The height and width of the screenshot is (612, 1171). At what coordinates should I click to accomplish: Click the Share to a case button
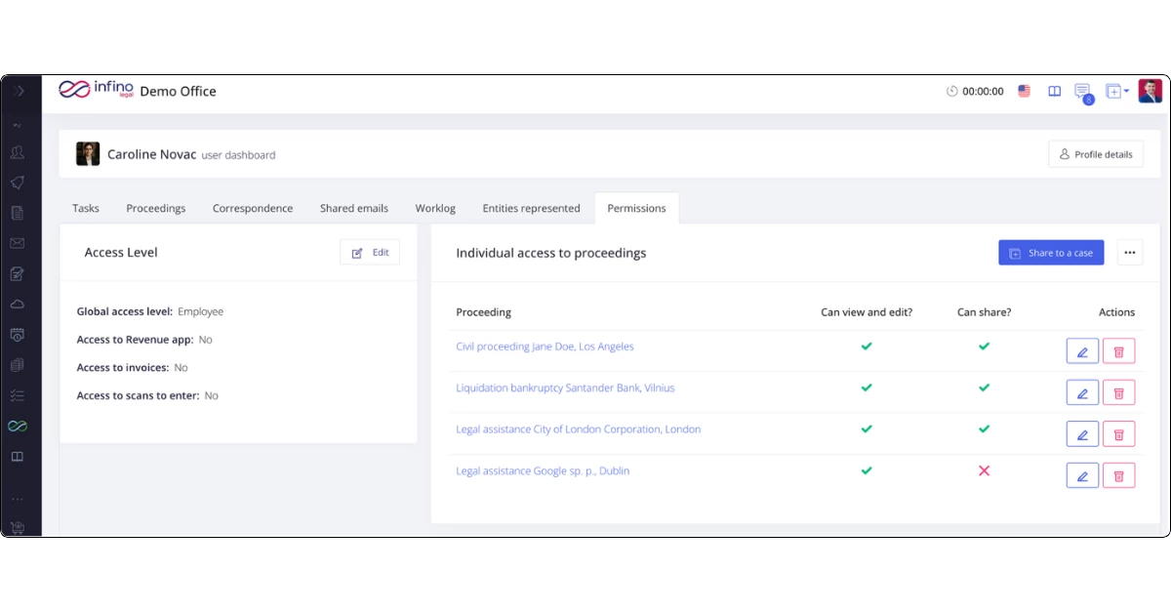tap(1051, 253)
